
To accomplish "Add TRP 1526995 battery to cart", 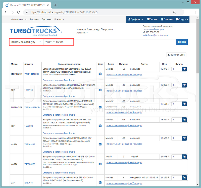I will tap(184, 85).
